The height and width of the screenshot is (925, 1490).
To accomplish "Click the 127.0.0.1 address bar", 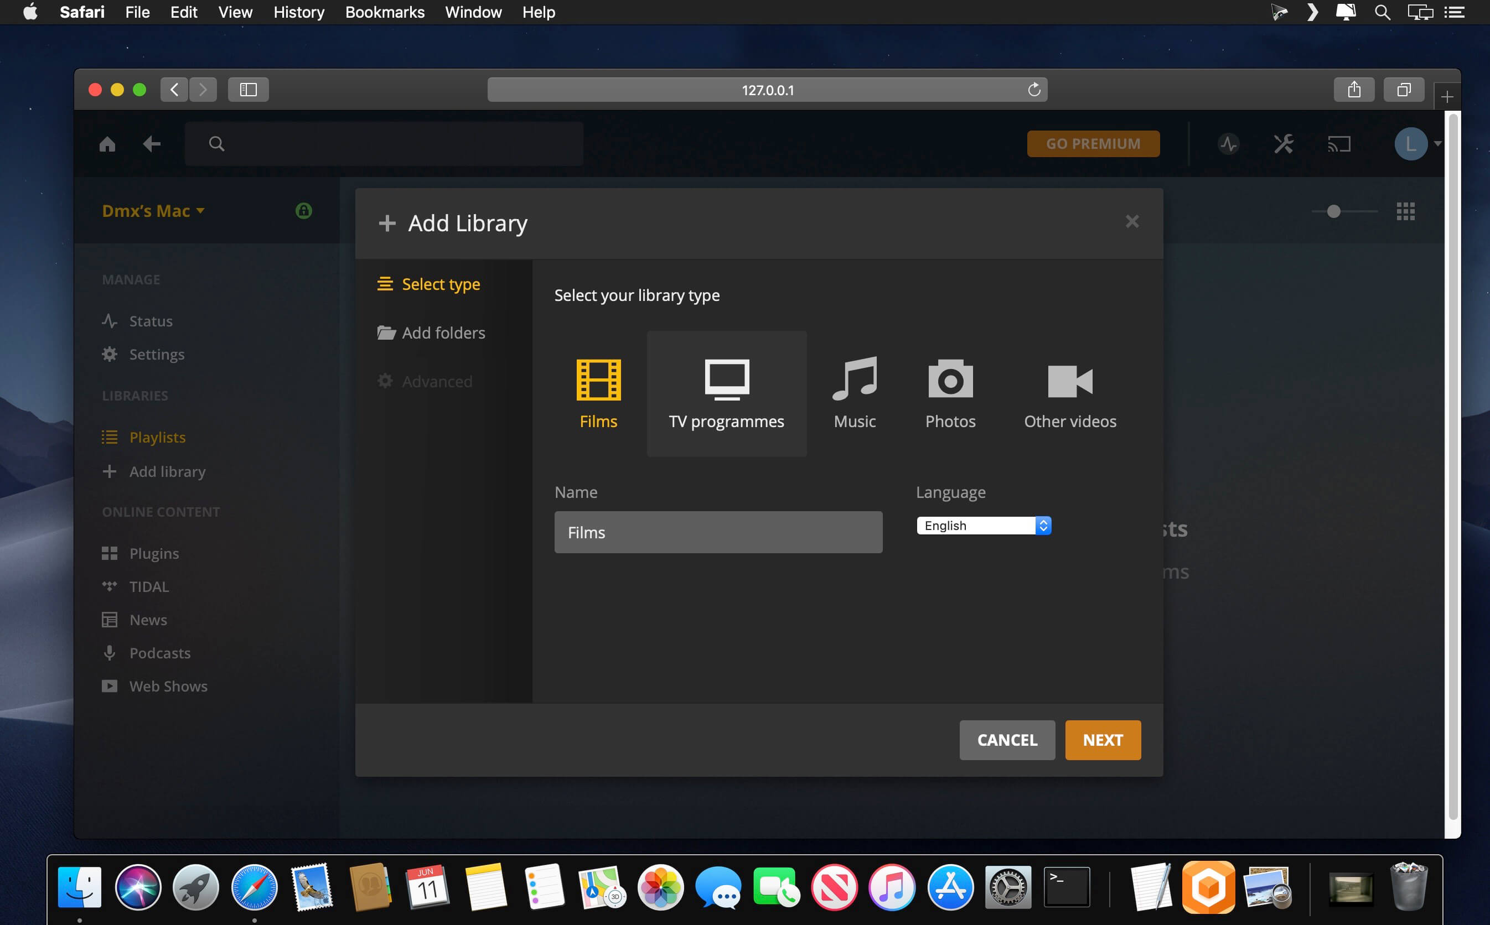I will tap(767, 90).
